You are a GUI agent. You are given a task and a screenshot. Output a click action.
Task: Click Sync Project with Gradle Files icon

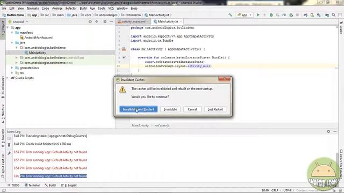[x=305, y=15]
